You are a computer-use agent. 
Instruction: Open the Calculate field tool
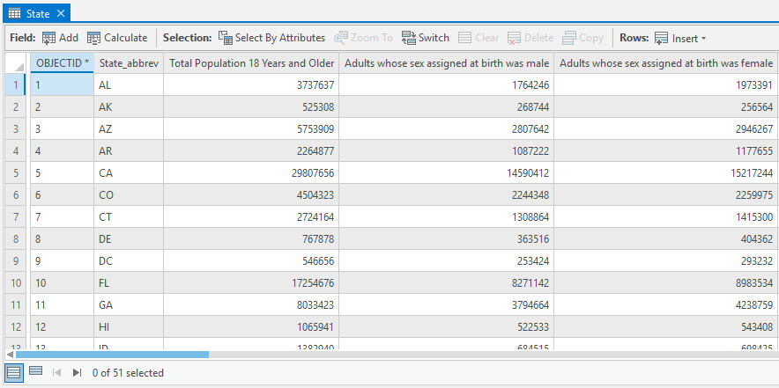click(x=117, y=38)
